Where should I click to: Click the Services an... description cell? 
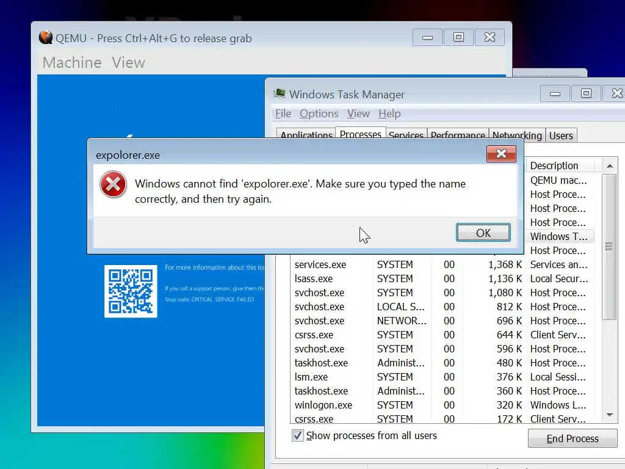point(558,264)
